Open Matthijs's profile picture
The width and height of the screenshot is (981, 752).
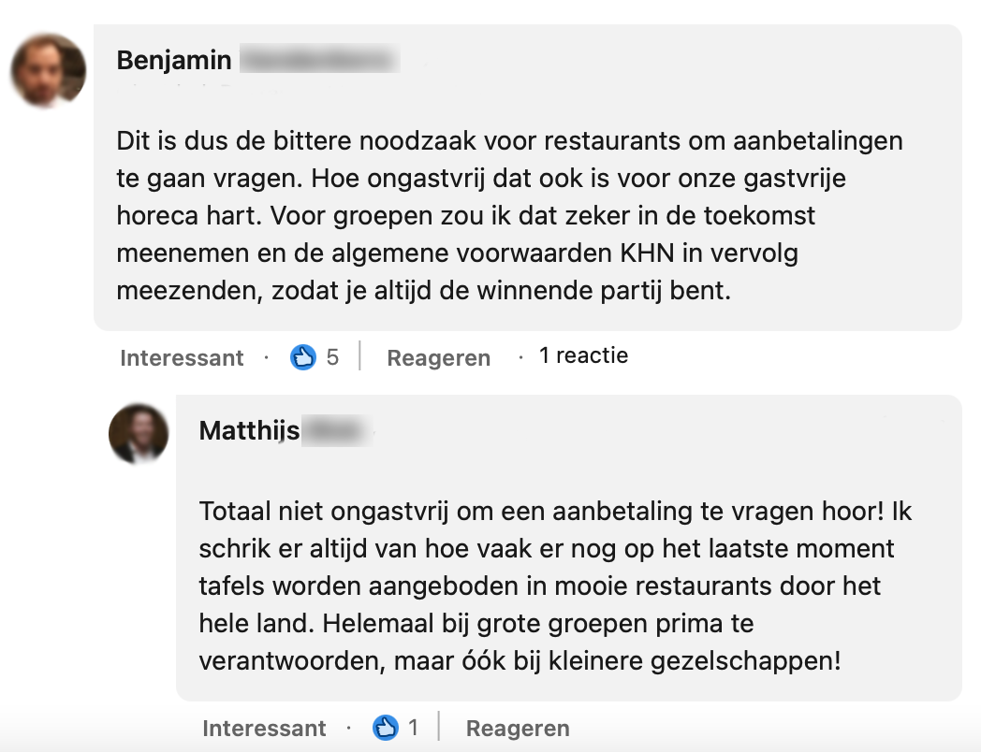coord(139,434)
